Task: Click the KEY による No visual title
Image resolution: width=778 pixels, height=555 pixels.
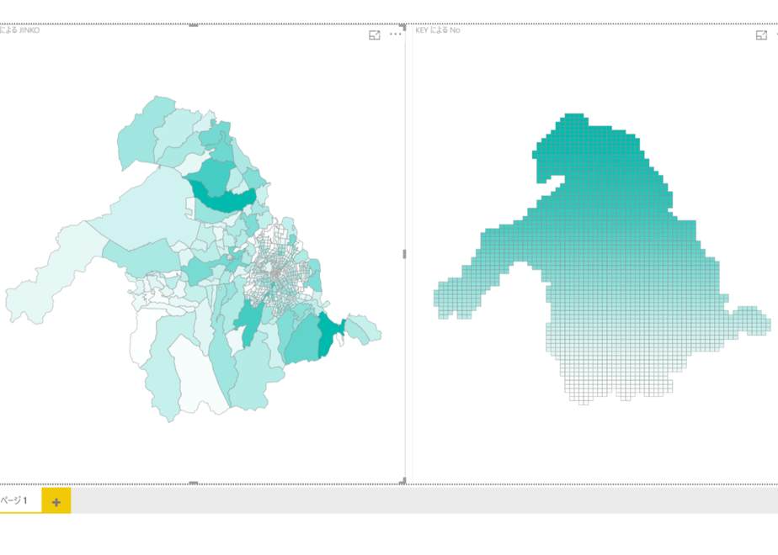Action: [x=438, y=29]
